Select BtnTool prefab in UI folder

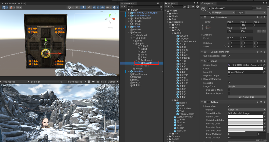(183, 103)
